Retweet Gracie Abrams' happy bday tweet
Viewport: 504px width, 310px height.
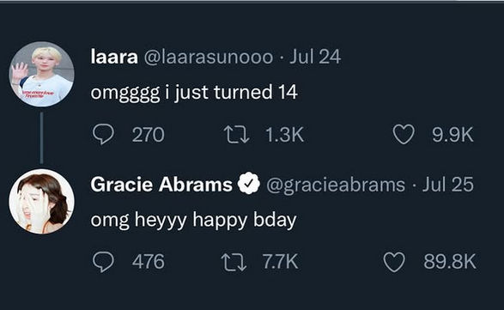click(x=234, y=262)
